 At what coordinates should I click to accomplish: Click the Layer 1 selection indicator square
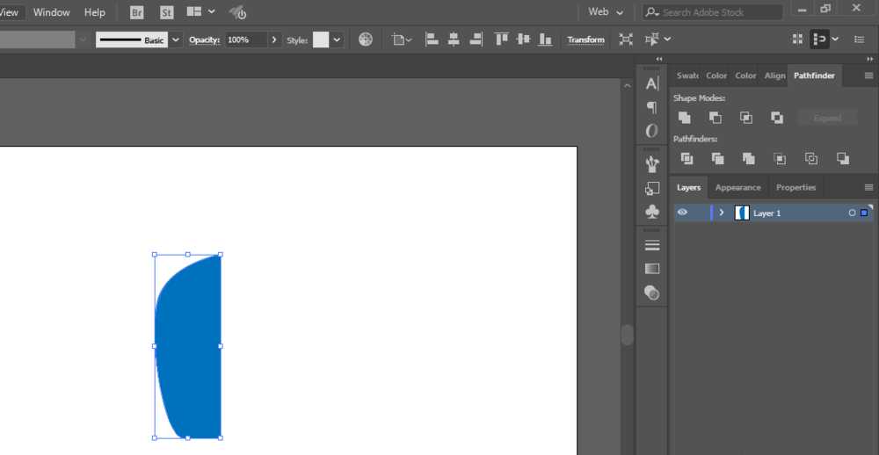864,213
